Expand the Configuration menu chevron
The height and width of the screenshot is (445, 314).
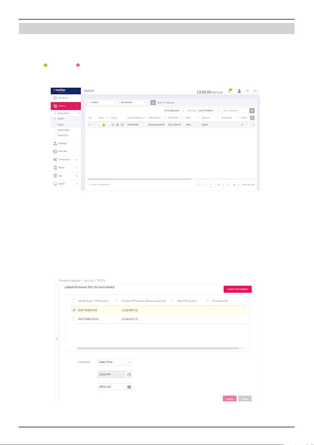[77, 160]
